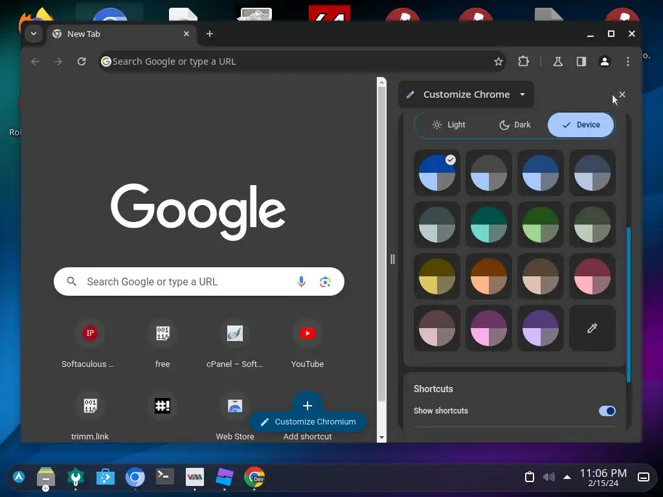Open the cPanel – Soft... shortcut
Image resolution: width=663 pixels, height=497 pixels.
point(234,344)
